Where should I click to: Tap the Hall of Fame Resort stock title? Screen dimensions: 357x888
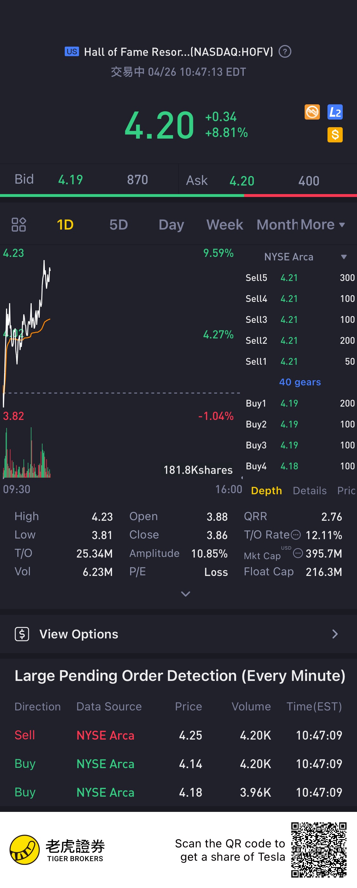(x=178, y=52)
